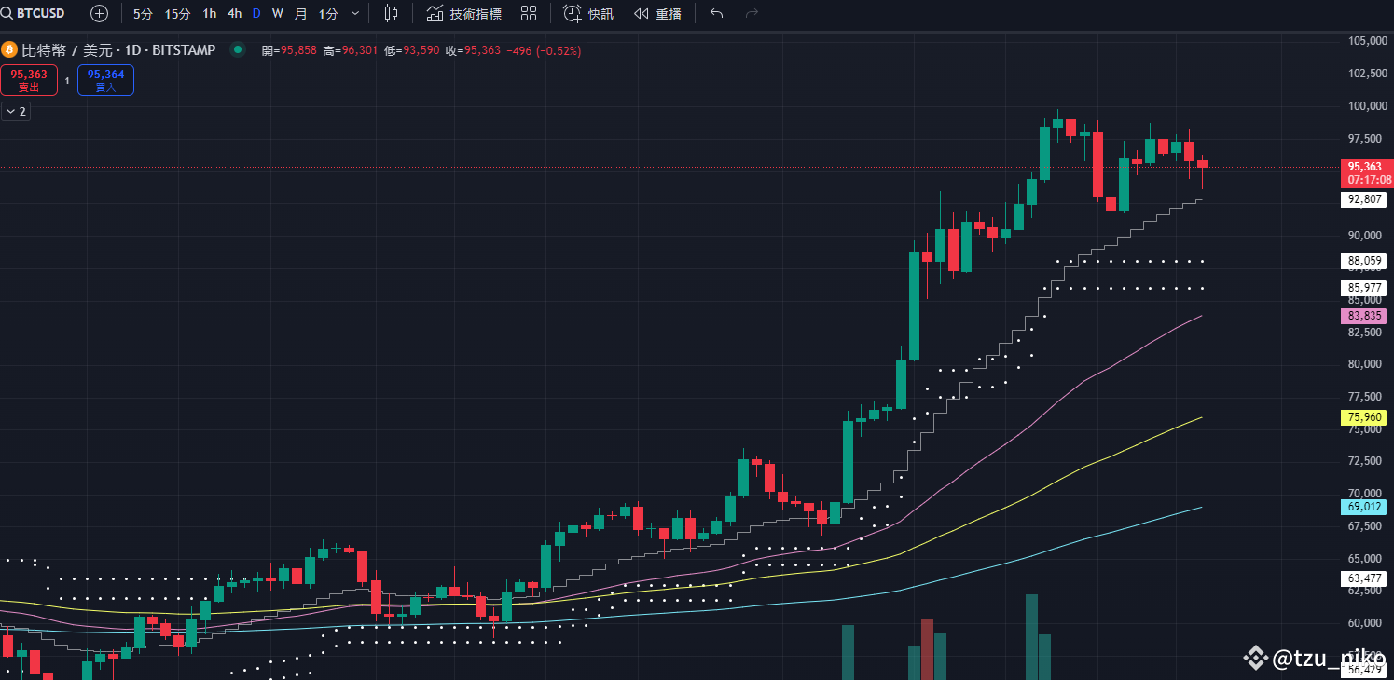The image size is (1394, 680).
Task: Click the red 賣出 sell button
Action: click(29, 80)
